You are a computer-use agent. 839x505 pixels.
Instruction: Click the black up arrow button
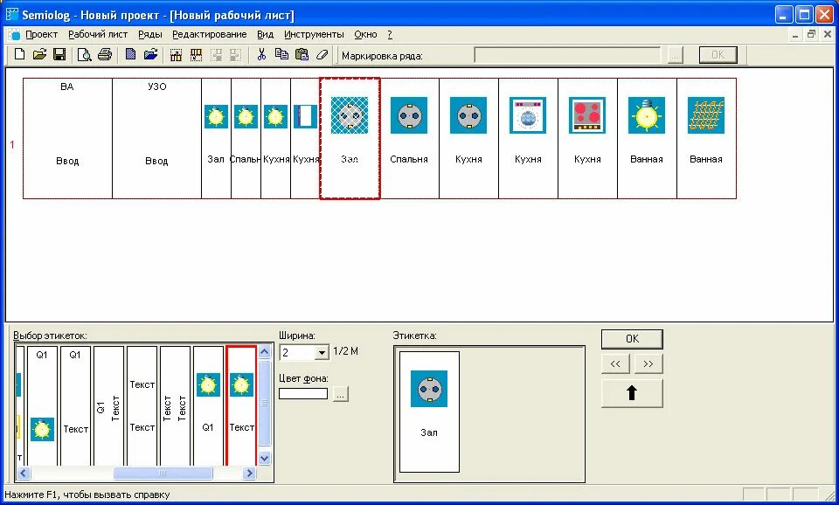632,393
